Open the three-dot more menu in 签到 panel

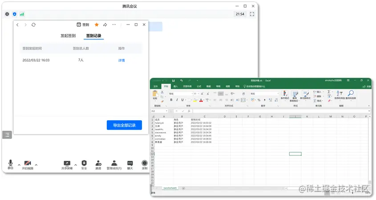[114, 25]
